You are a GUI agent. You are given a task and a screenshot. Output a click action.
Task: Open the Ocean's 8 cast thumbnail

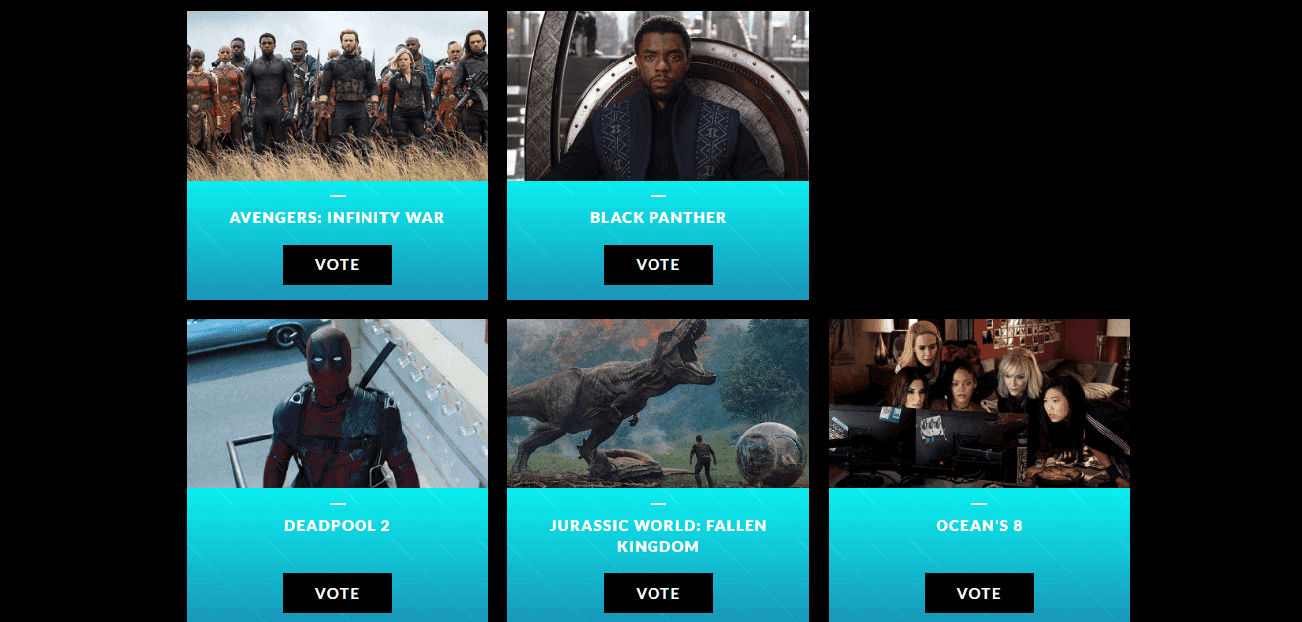coord(979,404)
